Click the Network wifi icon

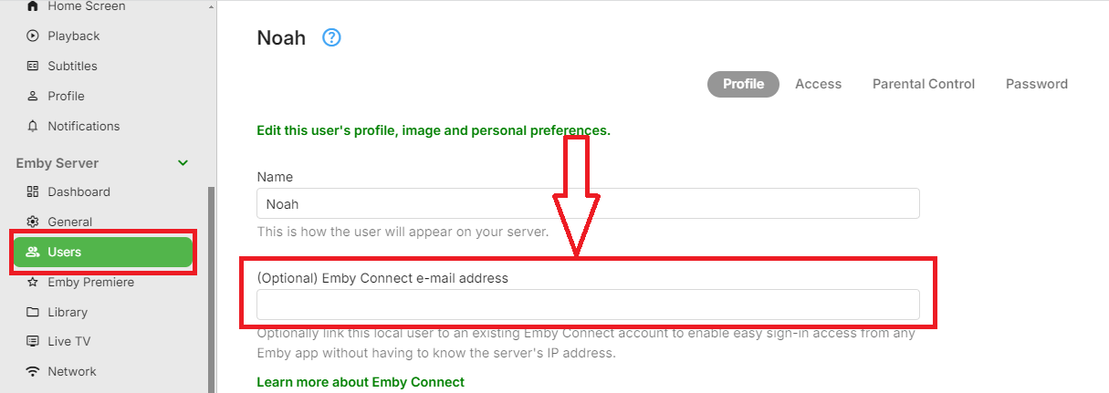click(33, 371)
